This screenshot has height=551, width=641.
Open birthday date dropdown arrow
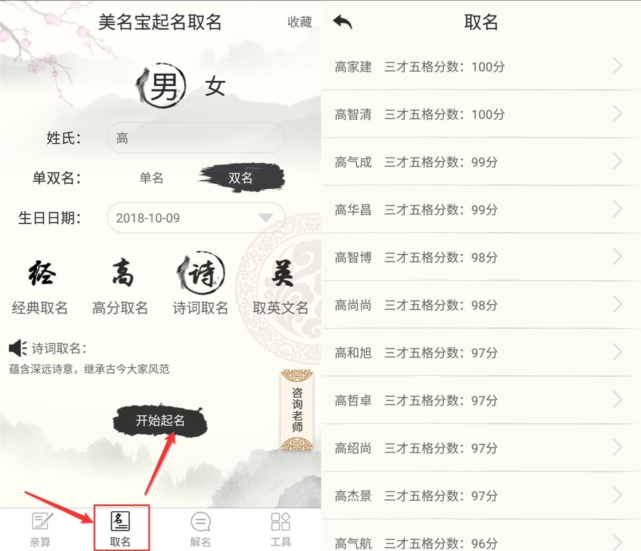pos(265,217)
